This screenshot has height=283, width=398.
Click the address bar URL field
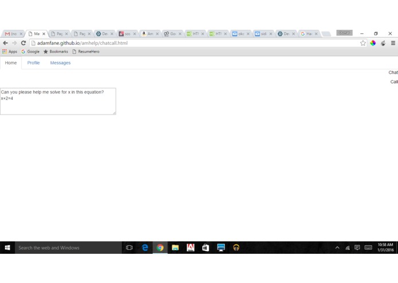[x=194, y=43]
